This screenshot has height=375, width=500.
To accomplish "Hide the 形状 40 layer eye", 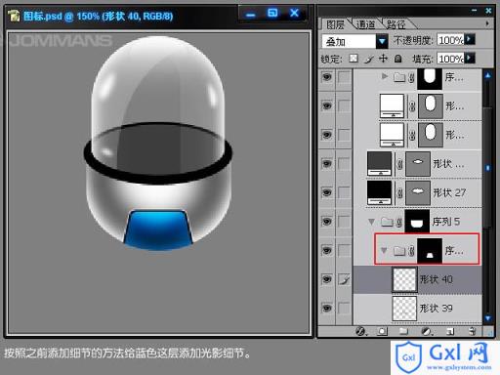I will [327, 279].
